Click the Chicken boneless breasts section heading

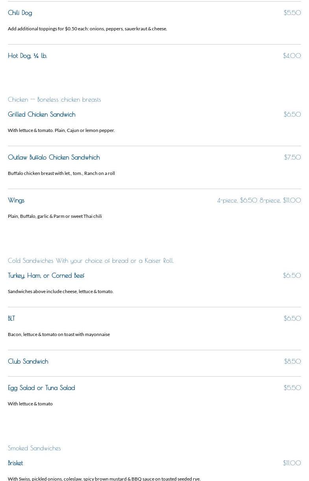tap(54, 99)
